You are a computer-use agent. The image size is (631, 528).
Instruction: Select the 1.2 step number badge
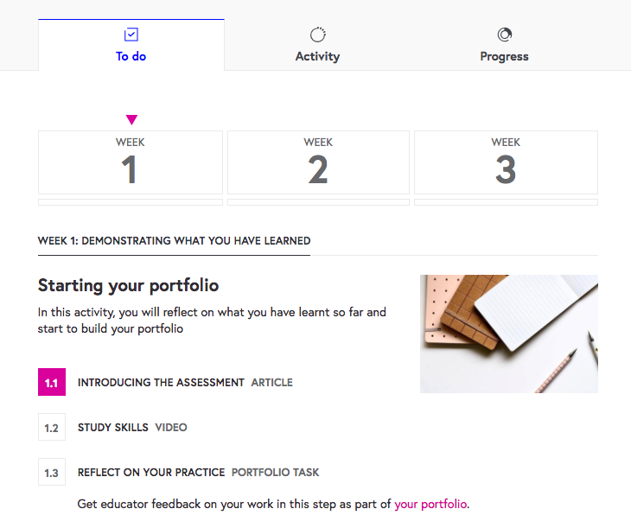52,427
